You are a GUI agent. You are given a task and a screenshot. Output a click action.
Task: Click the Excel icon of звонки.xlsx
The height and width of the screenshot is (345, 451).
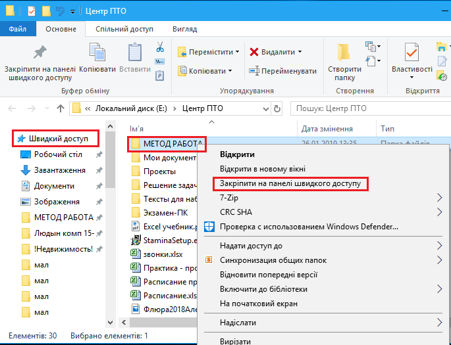136,254
